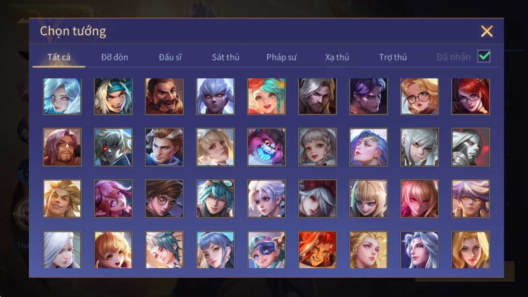This screenshot has height=297, width=528.
Task: Select the Tất cả tab
Action: (59, 57)
